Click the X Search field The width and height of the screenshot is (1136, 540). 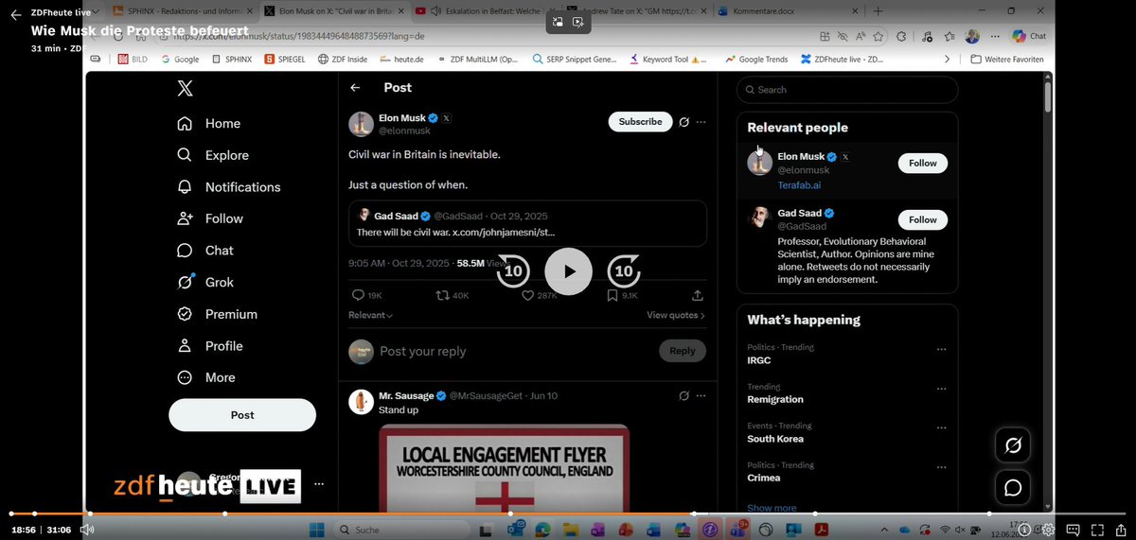(847, 90)
